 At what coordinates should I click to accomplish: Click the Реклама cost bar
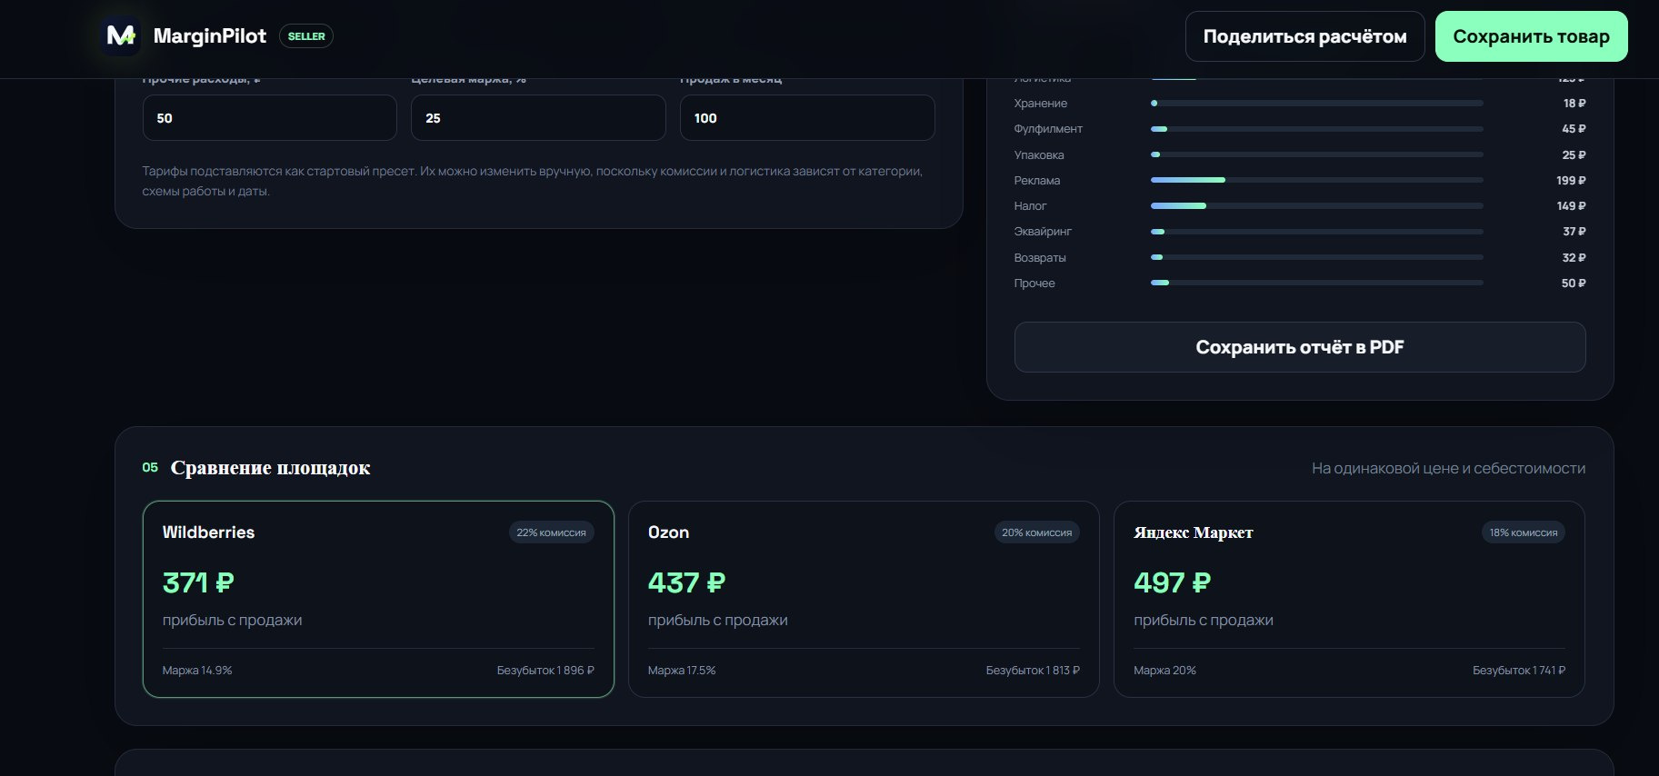[x=1316, y=180]
